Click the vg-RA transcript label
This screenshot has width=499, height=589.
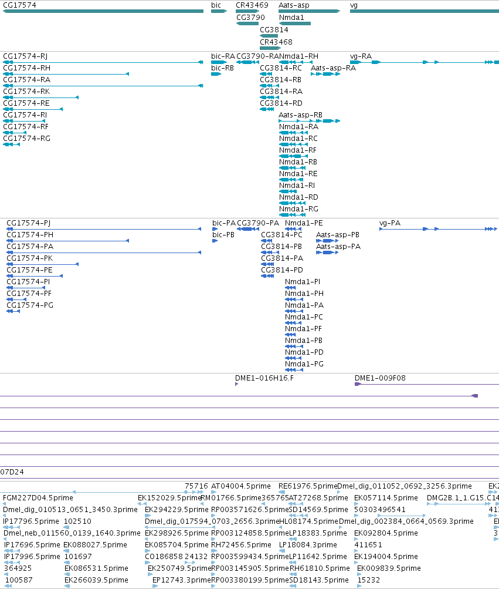click(x=361, y=56)
